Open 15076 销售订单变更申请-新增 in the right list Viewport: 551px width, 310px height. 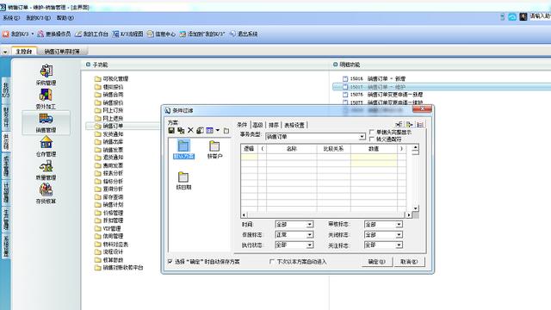tap(382, 95)
